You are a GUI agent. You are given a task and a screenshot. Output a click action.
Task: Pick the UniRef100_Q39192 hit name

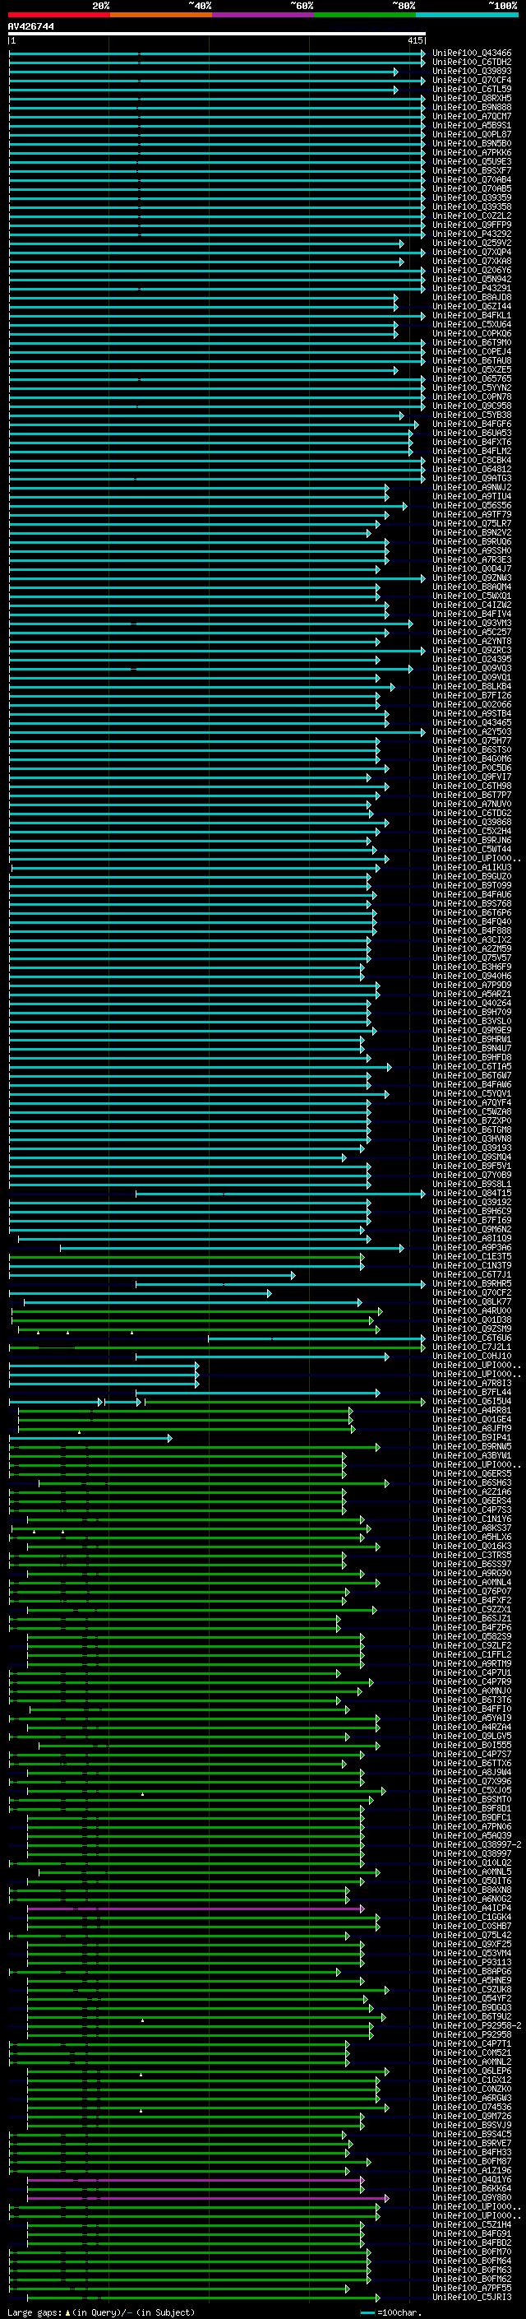[472, 1202]
